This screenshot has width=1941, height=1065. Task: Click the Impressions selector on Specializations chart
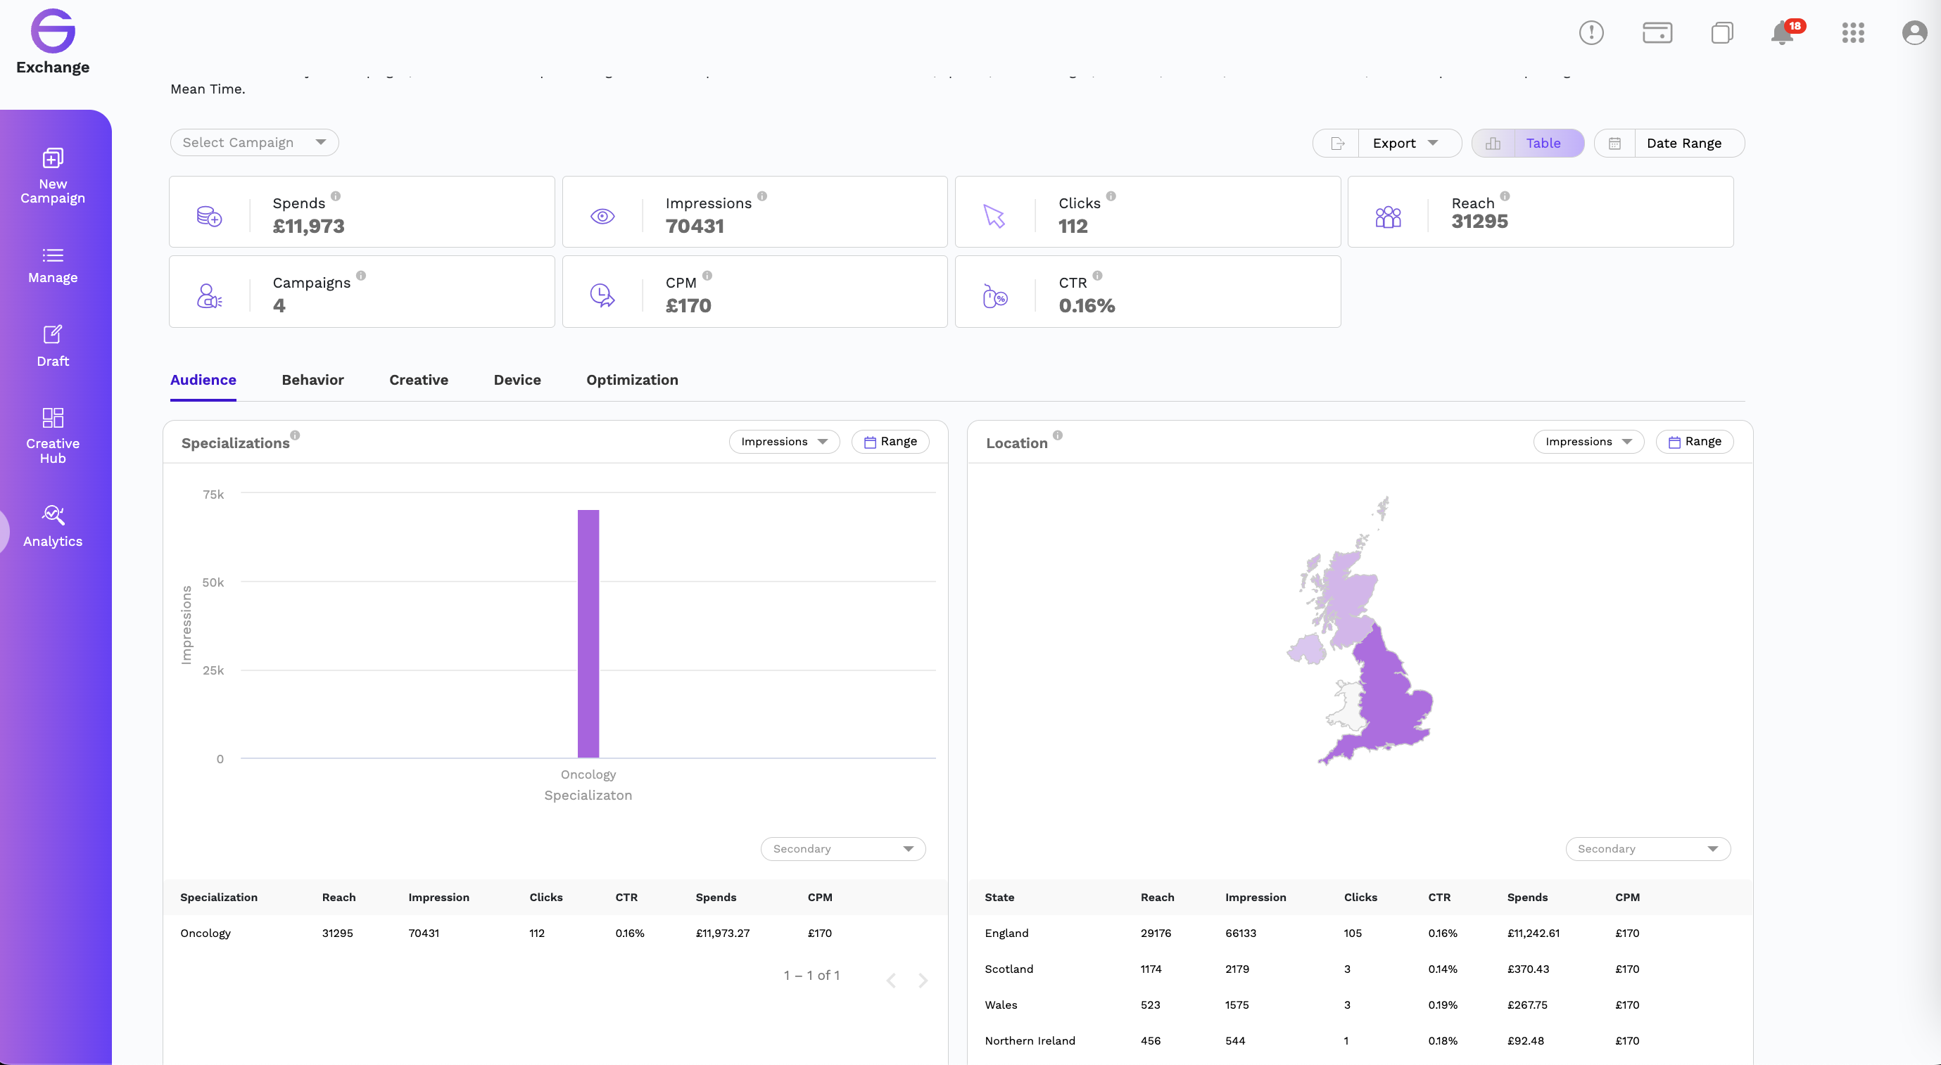(783, 441)
